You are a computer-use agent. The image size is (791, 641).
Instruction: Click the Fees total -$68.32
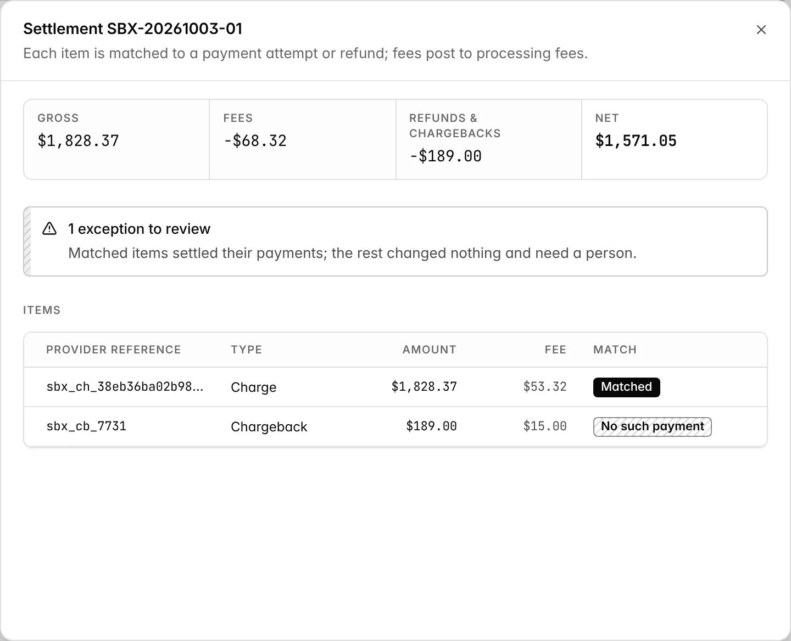click(255, 141)
